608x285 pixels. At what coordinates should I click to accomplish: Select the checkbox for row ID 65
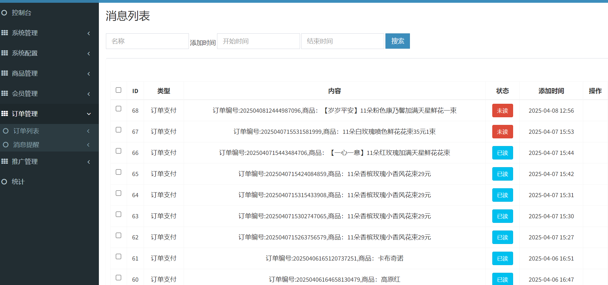point(118,172)
